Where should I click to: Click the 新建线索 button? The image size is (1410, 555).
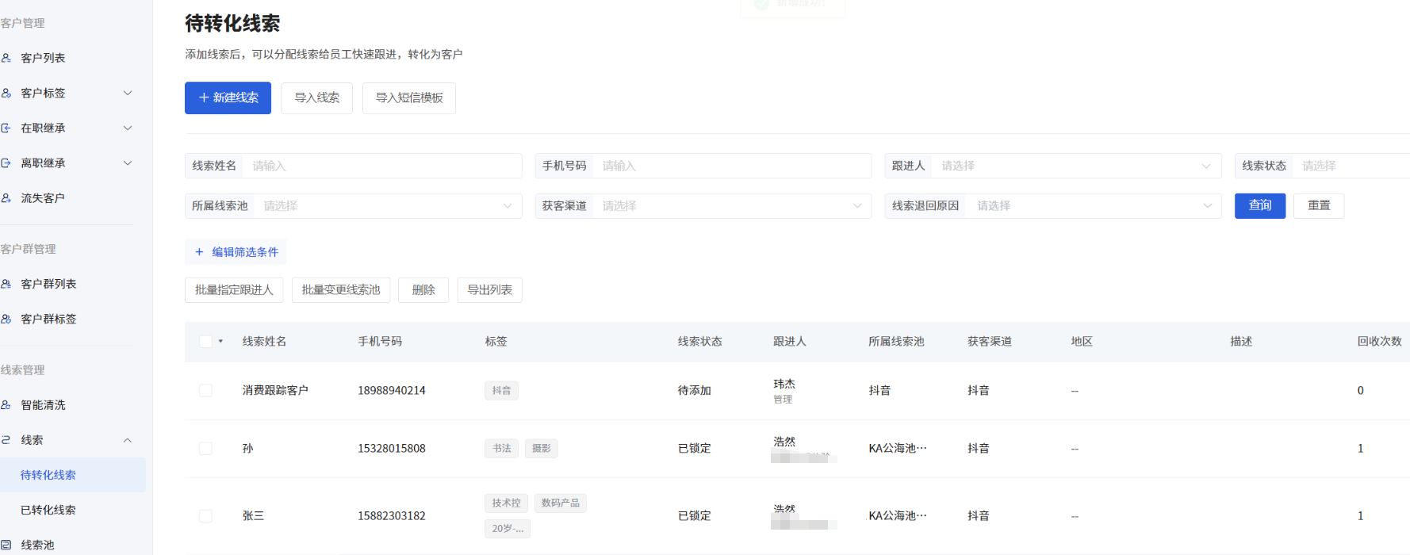[x=228, y=98]
